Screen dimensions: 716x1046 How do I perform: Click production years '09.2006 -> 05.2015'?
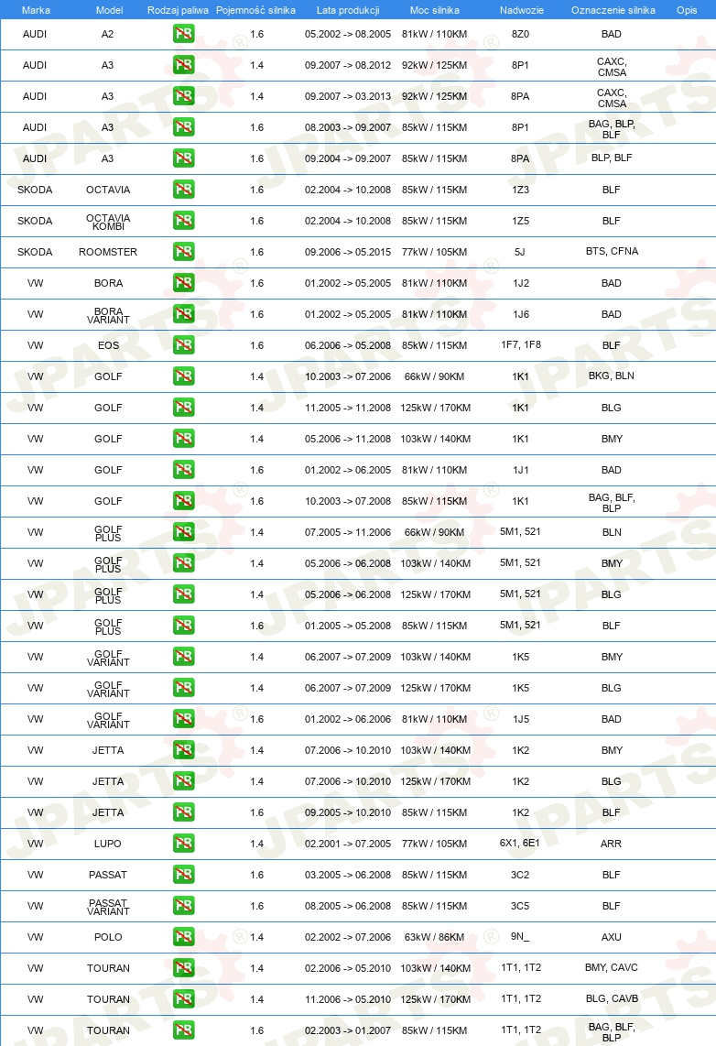pos(348,252)
